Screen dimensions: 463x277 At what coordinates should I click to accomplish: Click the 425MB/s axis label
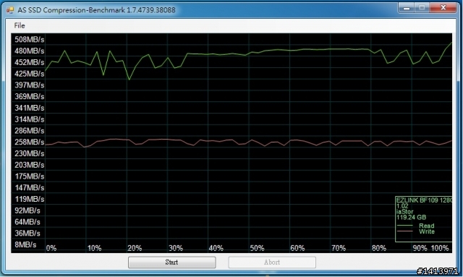pos(29,74)
